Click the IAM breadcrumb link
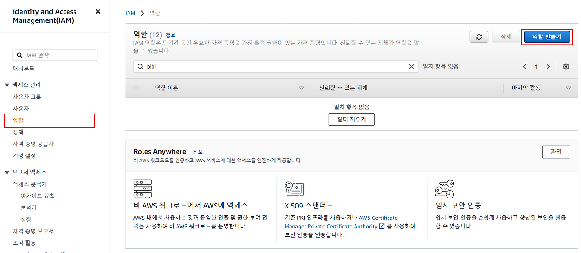This screenshot has width=581, height=253. (130, 13)
